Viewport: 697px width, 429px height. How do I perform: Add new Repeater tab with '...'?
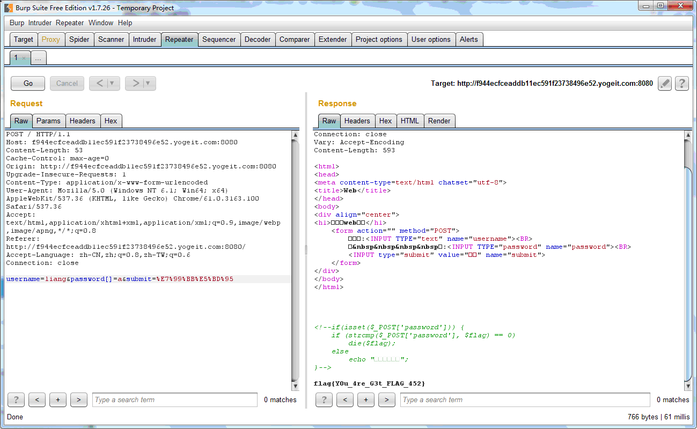(x=38, y=58)
